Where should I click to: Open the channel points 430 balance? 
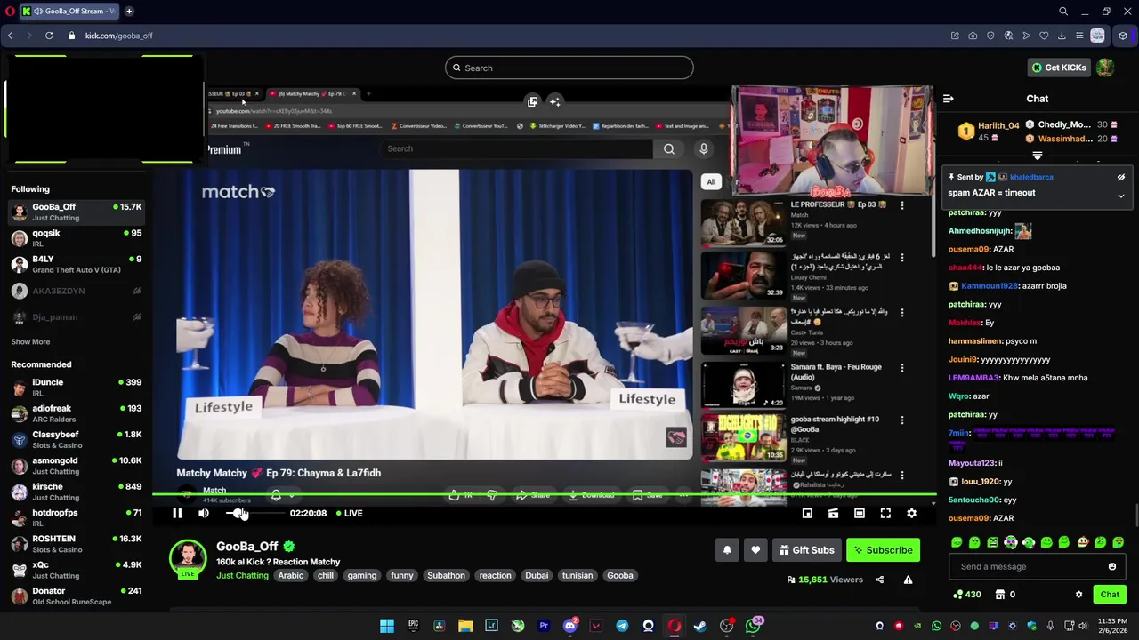pos(967,595)
